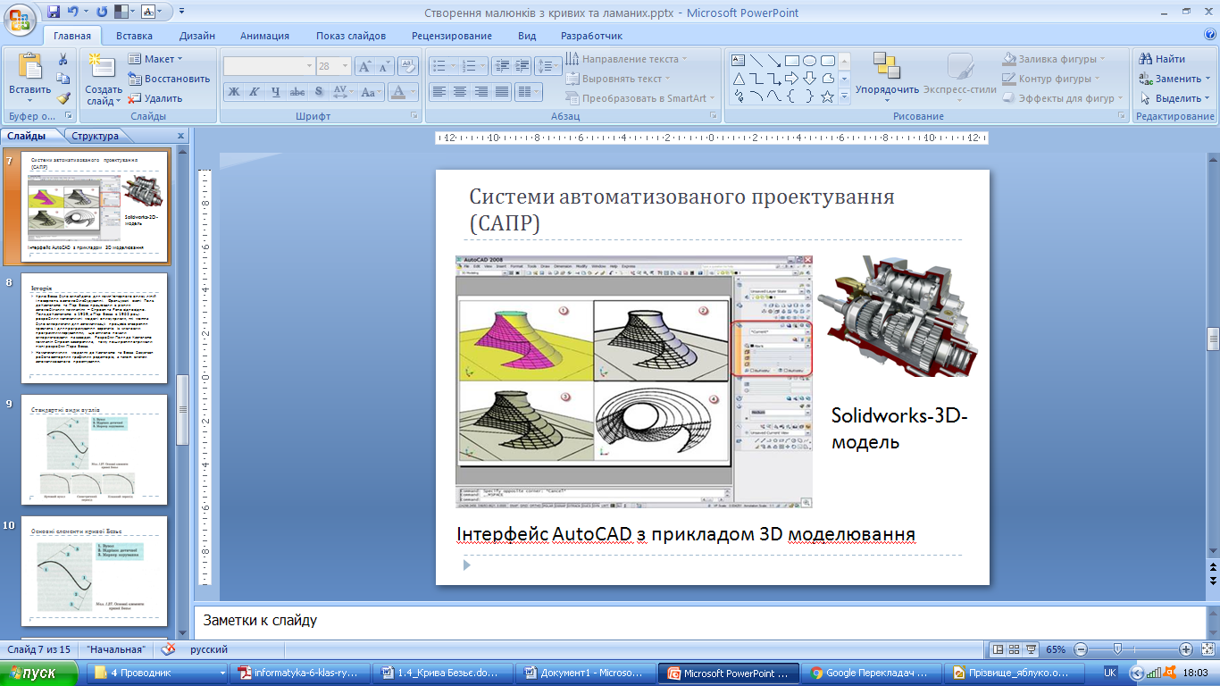Expand the shapes gallery More arrow
Viewport: 1220px width, 686px height.
[x=844, y=96]
